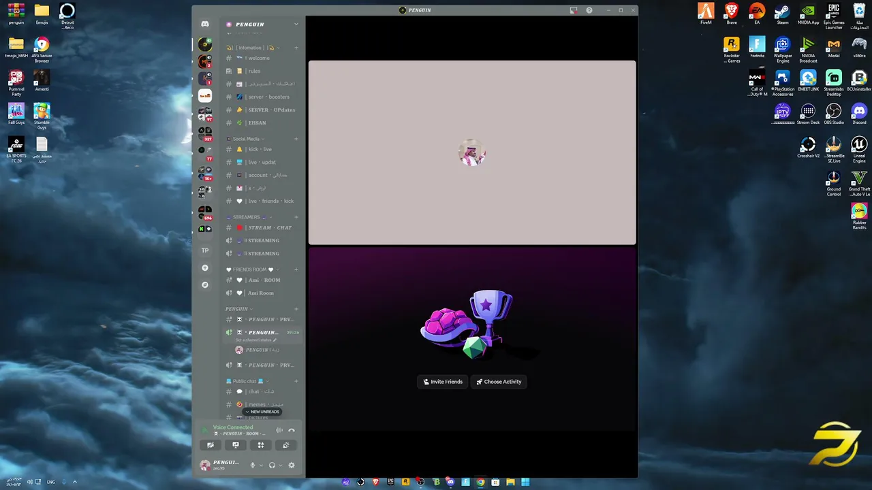
Task: Launch FiveM from the desktop
Action: tap(706, 14)
